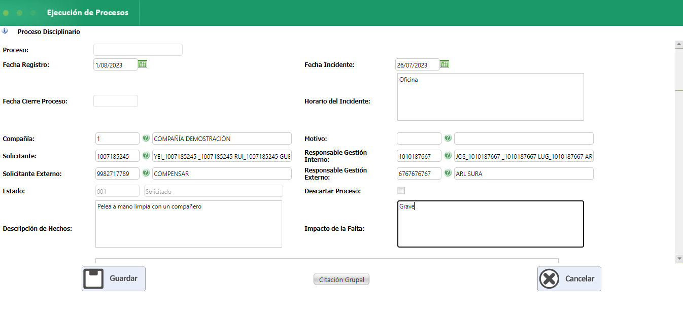Click the ARL SURA name field
Screen dimensions: 683x313
click(x=524, y=173)
